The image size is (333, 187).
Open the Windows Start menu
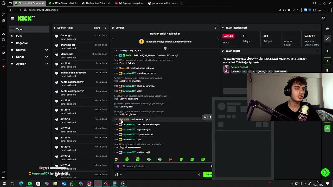(x=4, y=184)
